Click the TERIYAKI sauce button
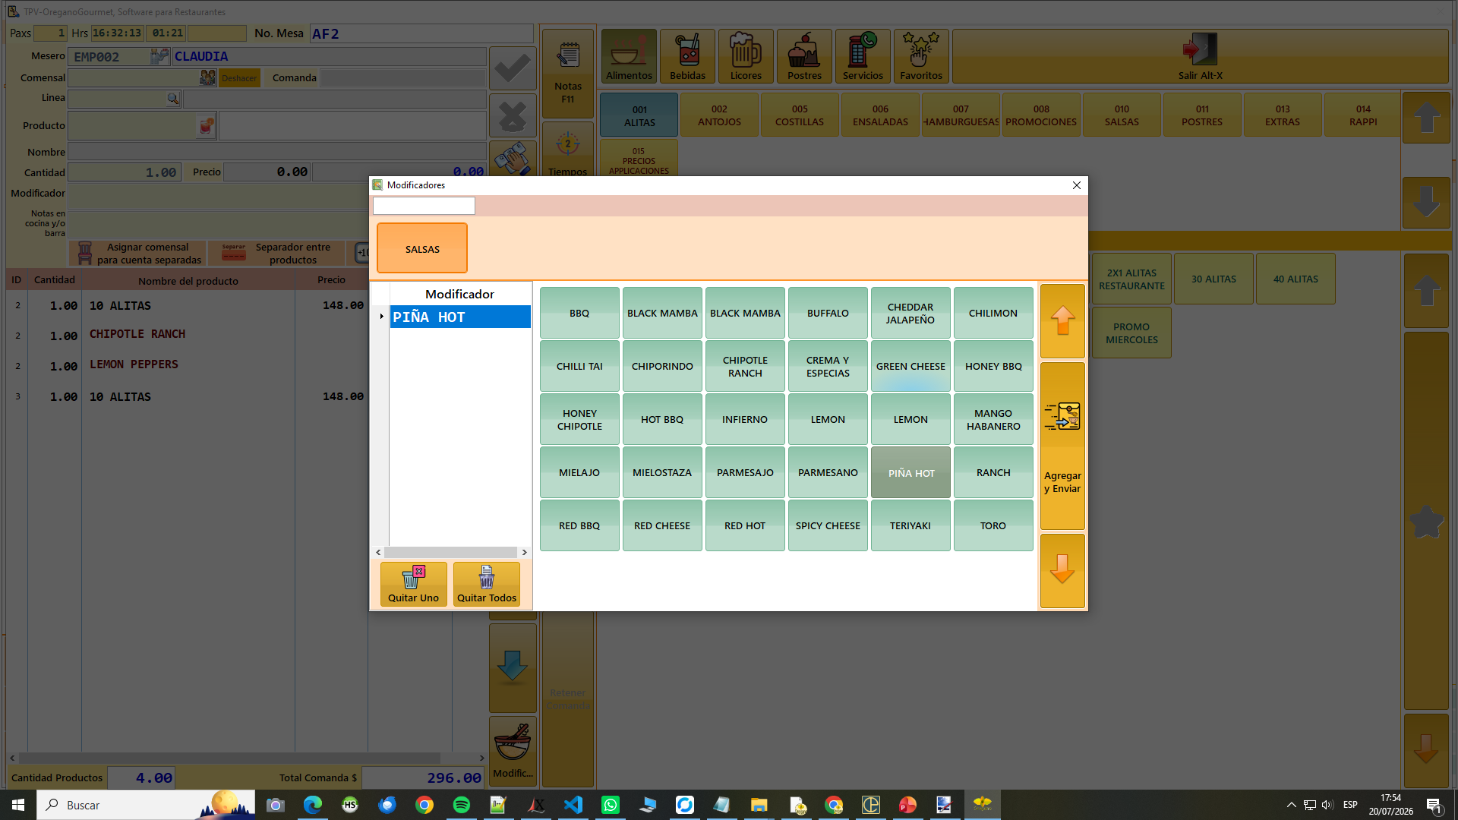Image resolution: width=1458 pixels, height=820 pixels. 910,525
